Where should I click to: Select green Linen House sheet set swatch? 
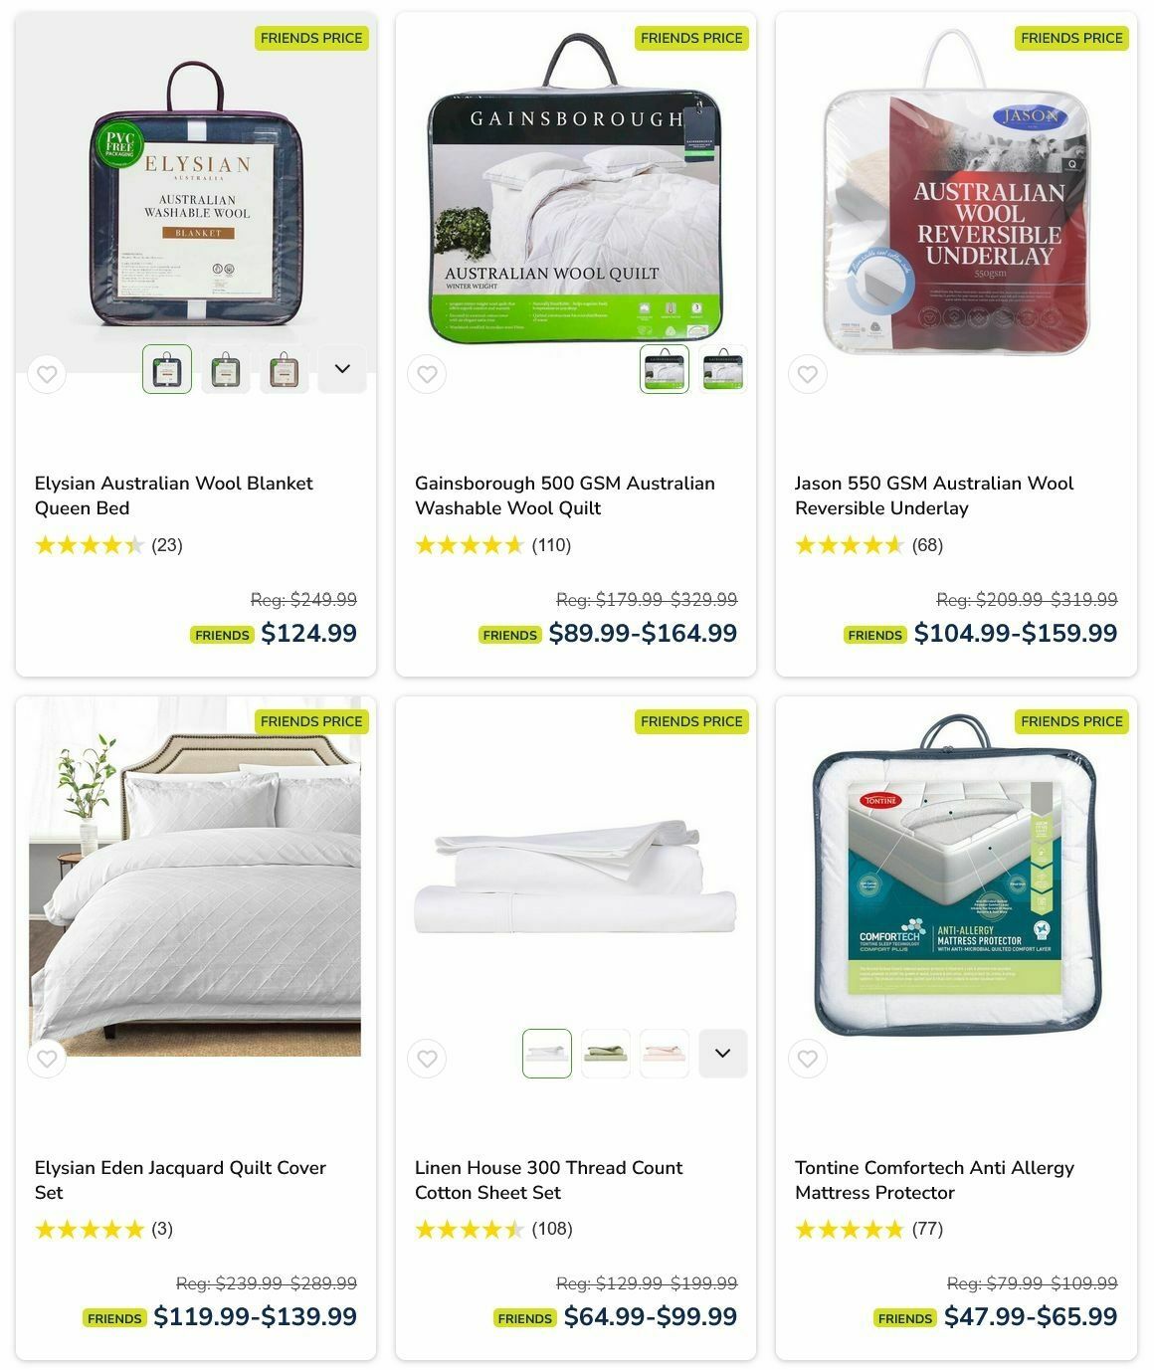point(606,1054)
